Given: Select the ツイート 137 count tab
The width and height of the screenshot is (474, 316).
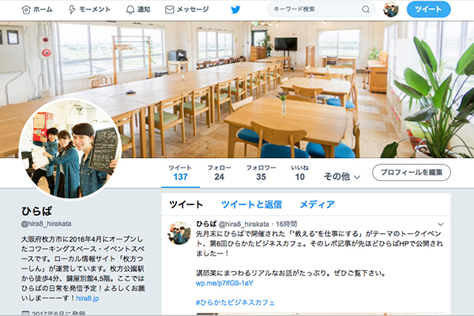Looking at the screenshot, I should tap(180, 173).
